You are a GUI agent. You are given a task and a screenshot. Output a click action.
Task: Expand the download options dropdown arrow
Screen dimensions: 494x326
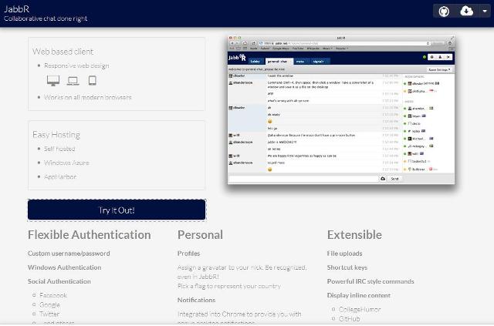click(485, 12)
